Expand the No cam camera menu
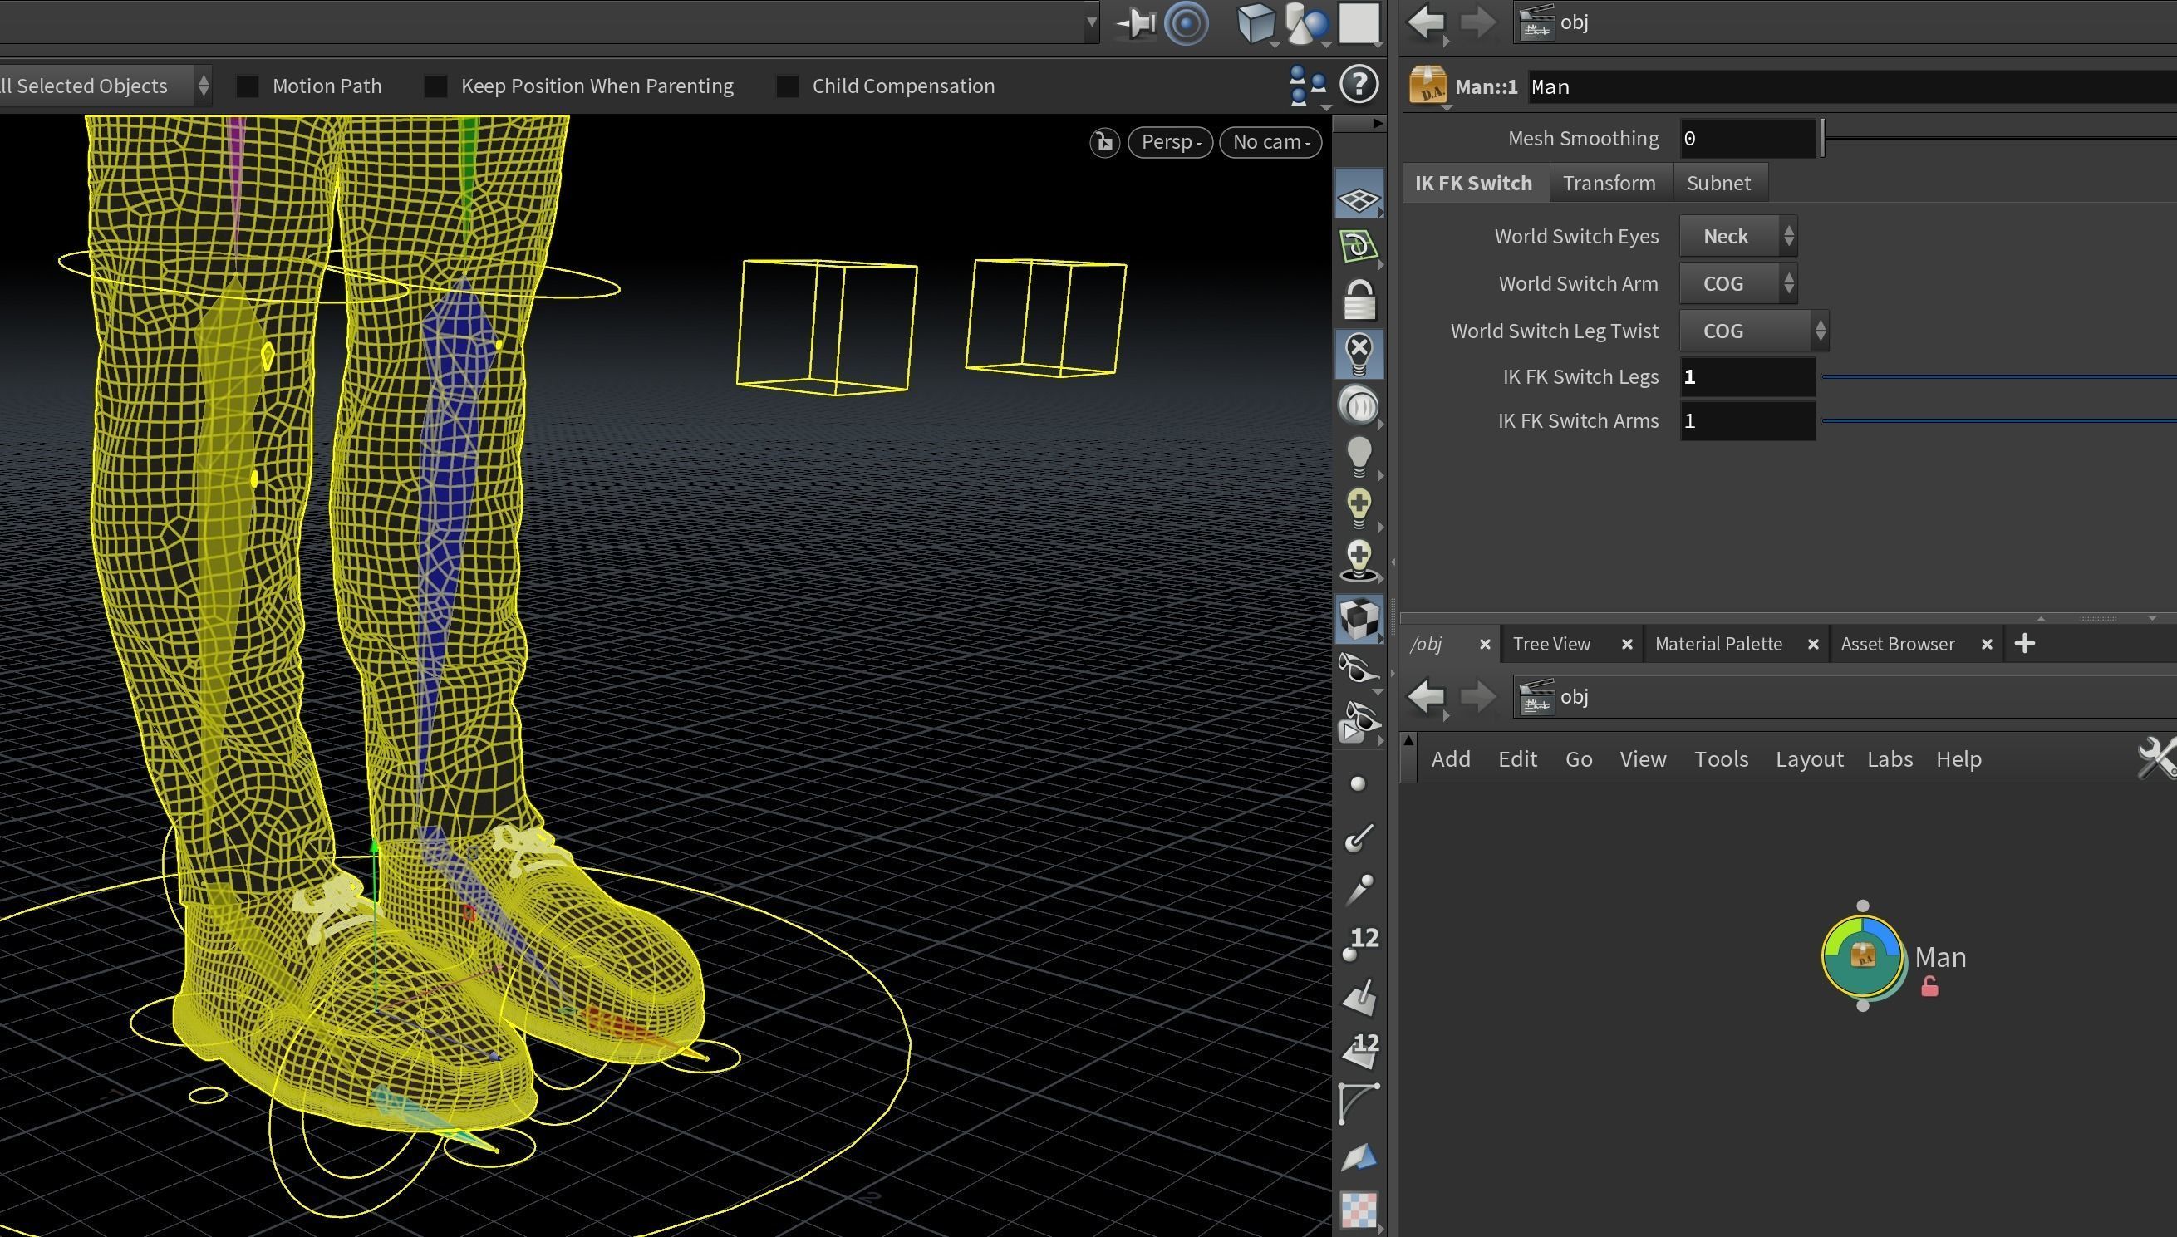 pos(1270,142)
